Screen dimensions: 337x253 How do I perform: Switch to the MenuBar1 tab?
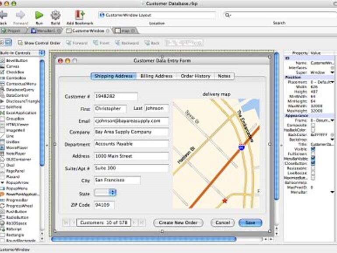46,31
